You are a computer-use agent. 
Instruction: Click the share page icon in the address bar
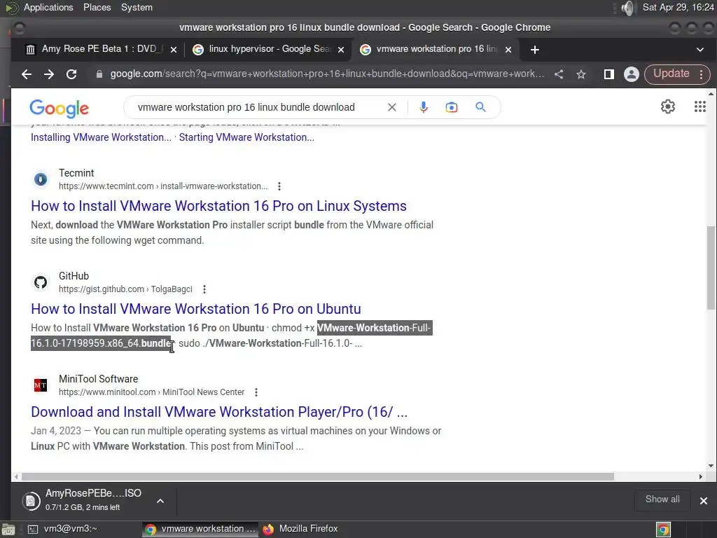[x=559, y=74]
